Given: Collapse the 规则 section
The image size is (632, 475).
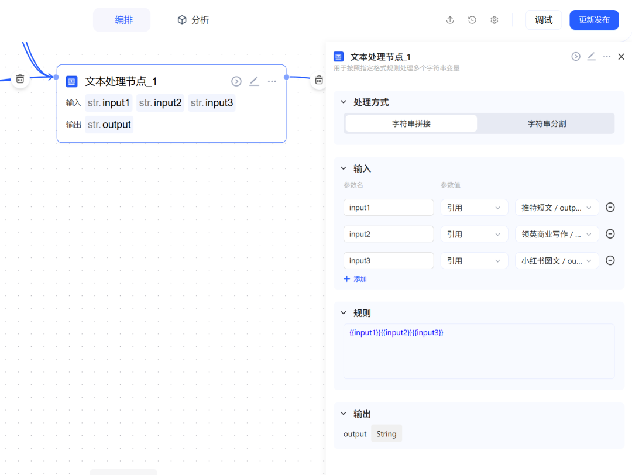Looking at the screenshot, I should click(x=344, y=313).
